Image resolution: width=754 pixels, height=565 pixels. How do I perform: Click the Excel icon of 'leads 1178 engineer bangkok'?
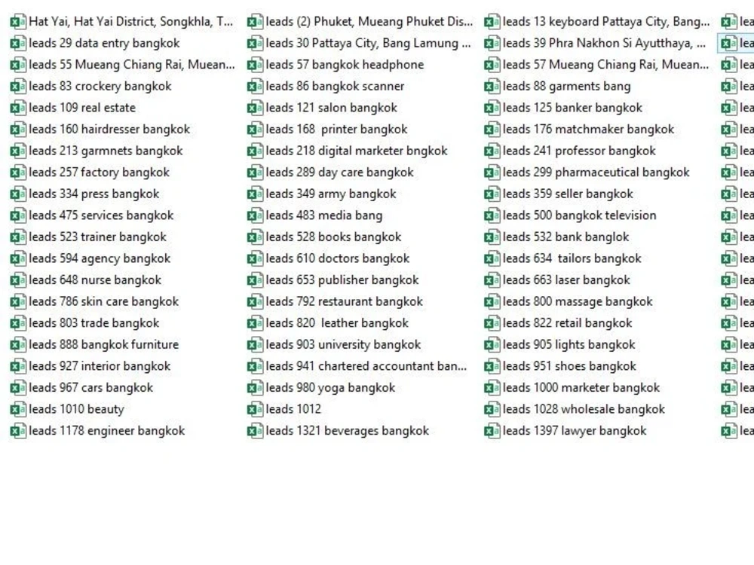(18, 431)
